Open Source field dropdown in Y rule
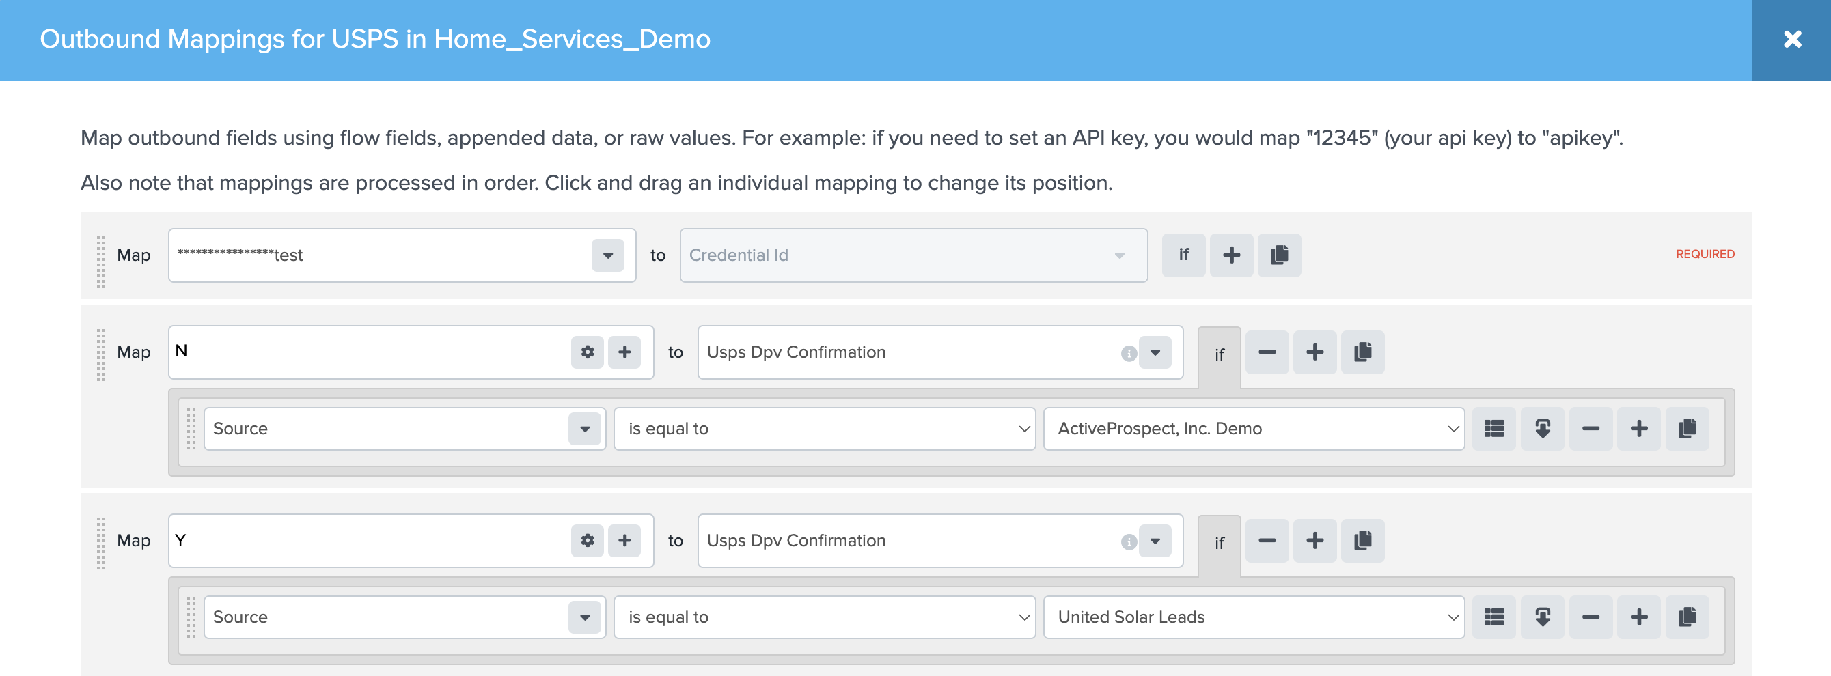This screenshot has height=676, width=1831. click(584, 618)
